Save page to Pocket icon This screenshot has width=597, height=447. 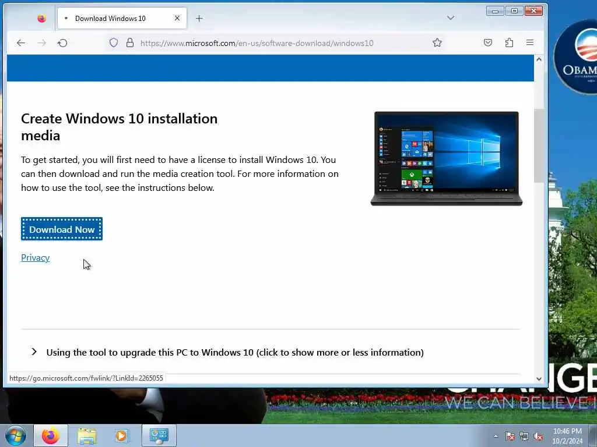[488, 42]
